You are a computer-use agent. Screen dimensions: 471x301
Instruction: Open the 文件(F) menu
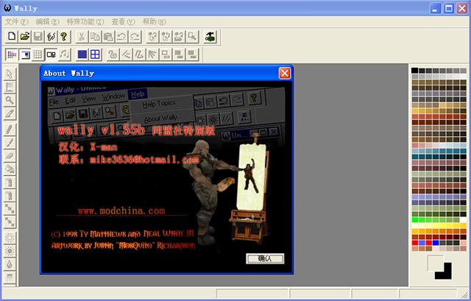point(17,21)
